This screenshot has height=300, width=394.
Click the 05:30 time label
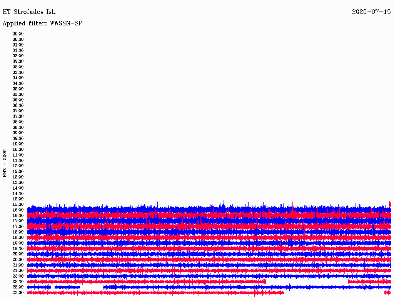pyautogui.click(x=18, y=95)
